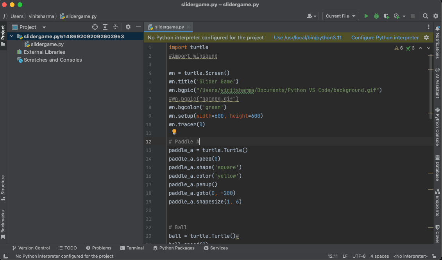Collapse all nodes in the Project tree
The image size is (442, 260).
(115, 27)
